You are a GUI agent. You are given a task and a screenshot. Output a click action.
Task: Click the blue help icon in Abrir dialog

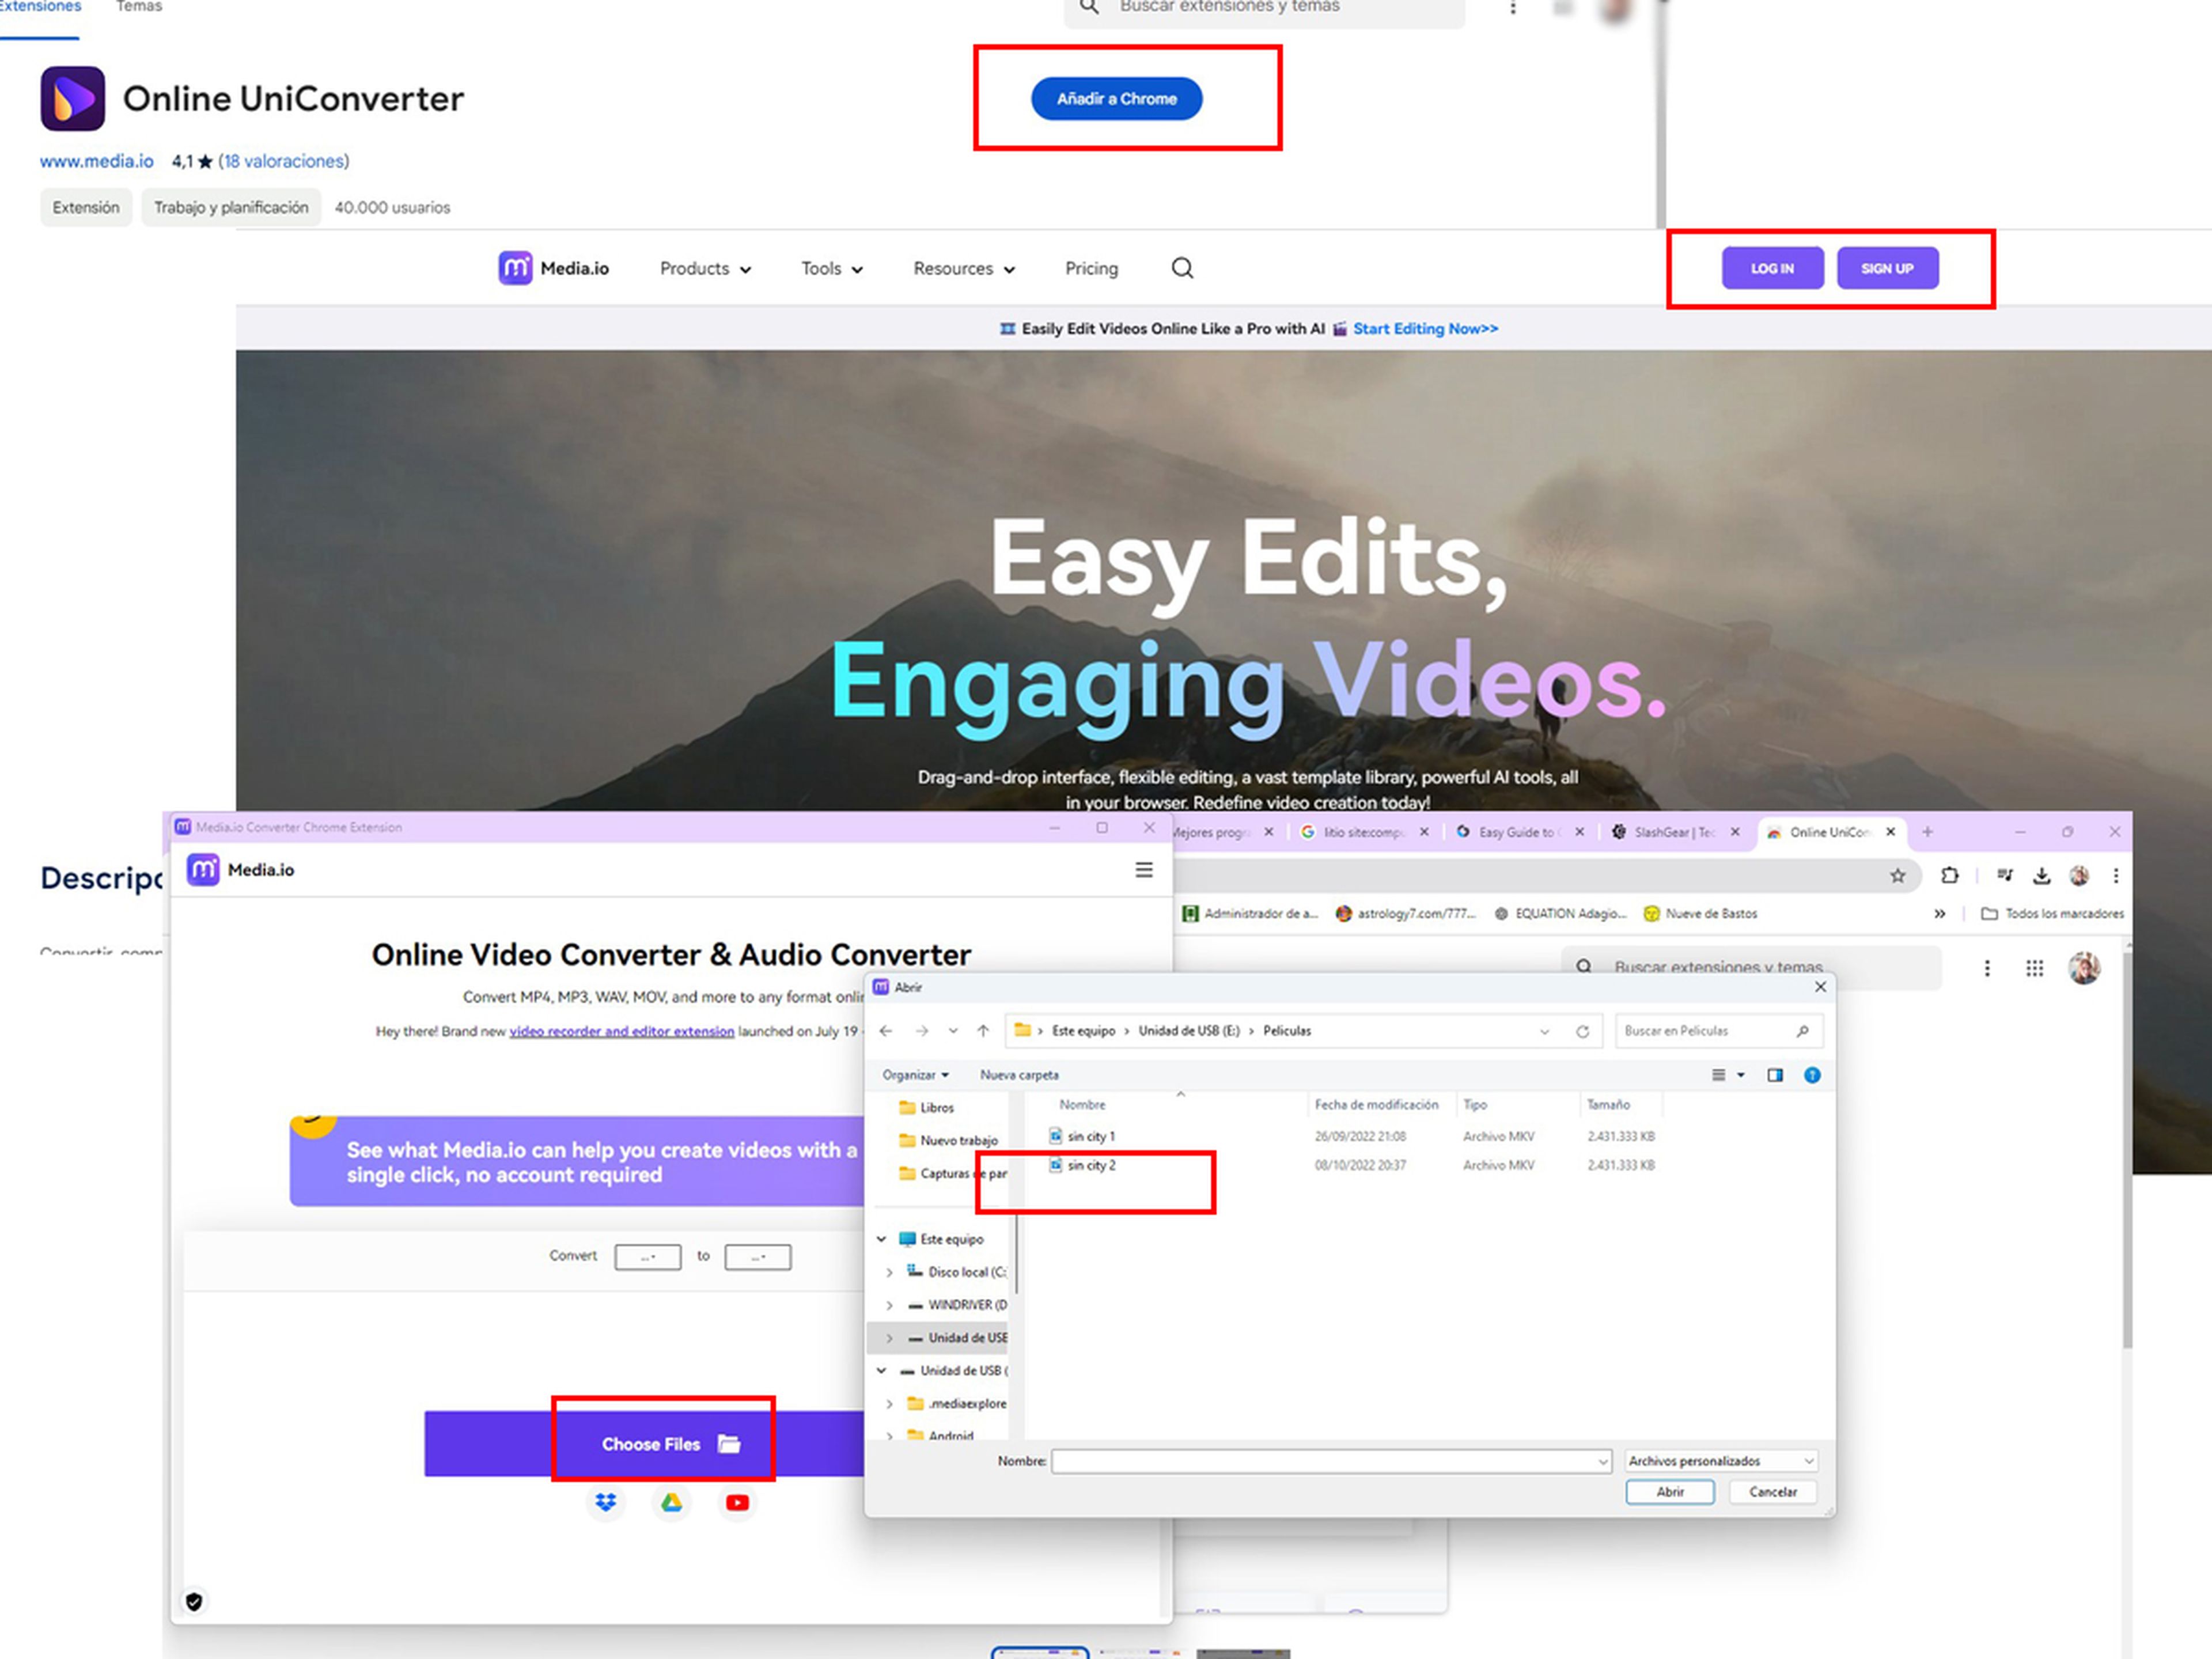pos(1812,1075)
